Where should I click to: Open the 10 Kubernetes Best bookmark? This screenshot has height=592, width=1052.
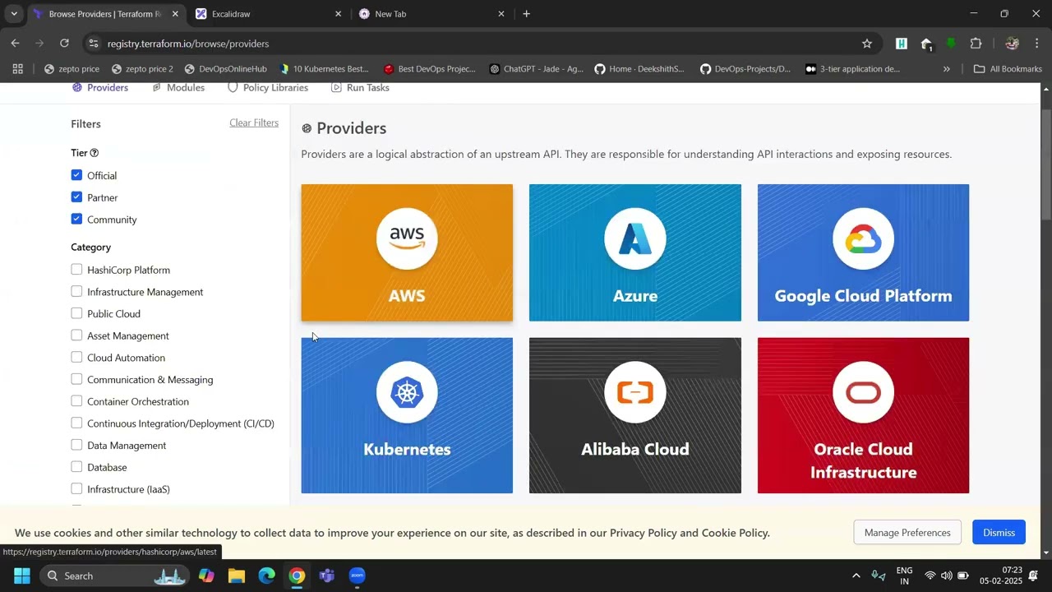point(324,69)
